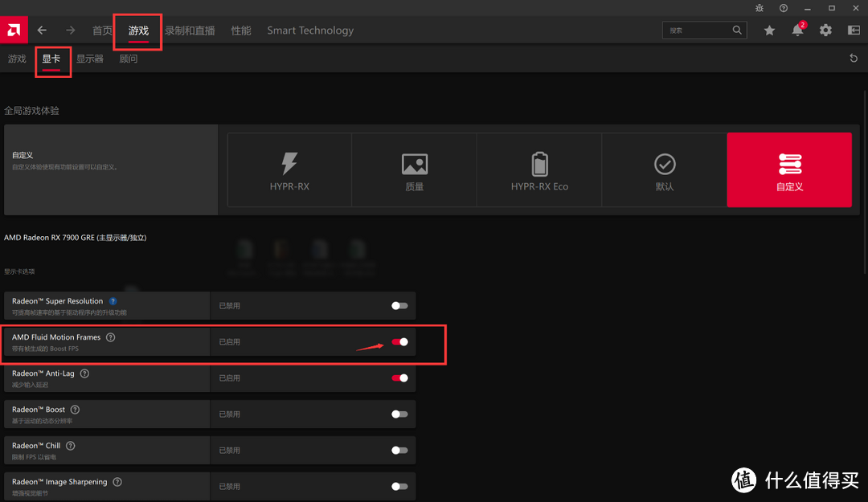Enable Radeon Super Resolution toggle

[x=399, y=305]
